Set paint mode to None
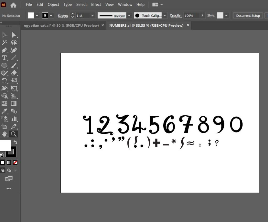This screenshot has height=222, width=268. tap(15, 163)
